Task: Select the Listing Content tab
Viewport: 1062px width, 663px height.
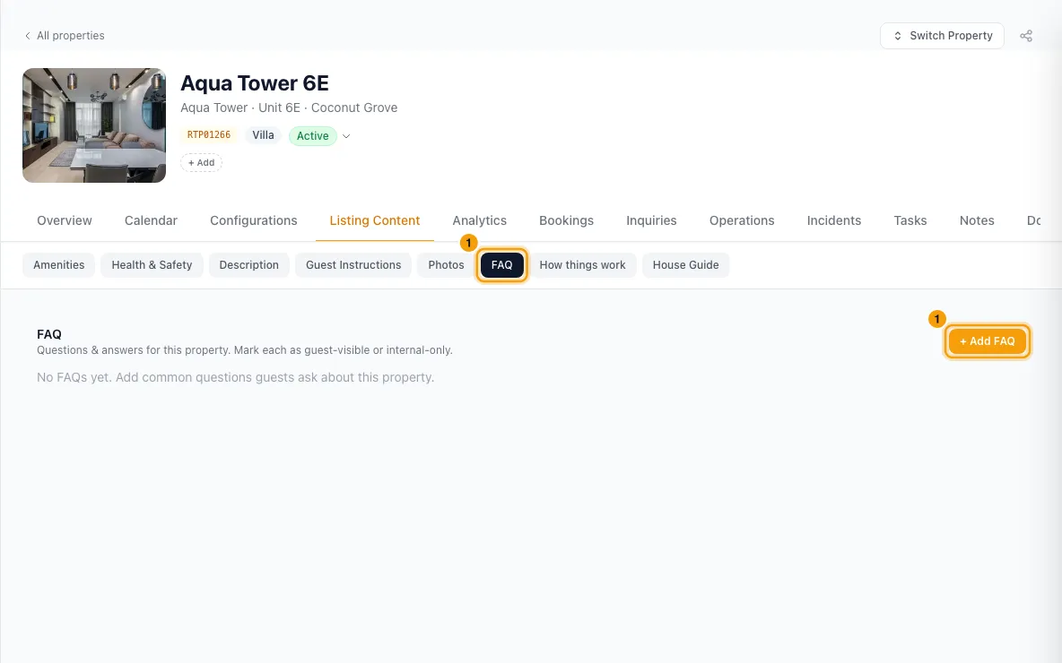Action: [x=375, y=220]
